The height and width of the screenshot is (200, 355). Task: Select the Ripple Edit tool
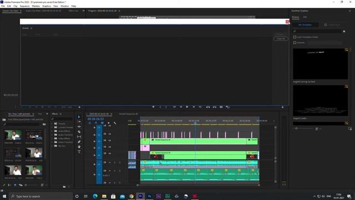(79, 127)
